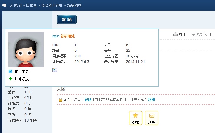The height and width of the screenshot is (133, 215).
Task: Click the speech bubble forum home icon
Action: click(5, 6)
